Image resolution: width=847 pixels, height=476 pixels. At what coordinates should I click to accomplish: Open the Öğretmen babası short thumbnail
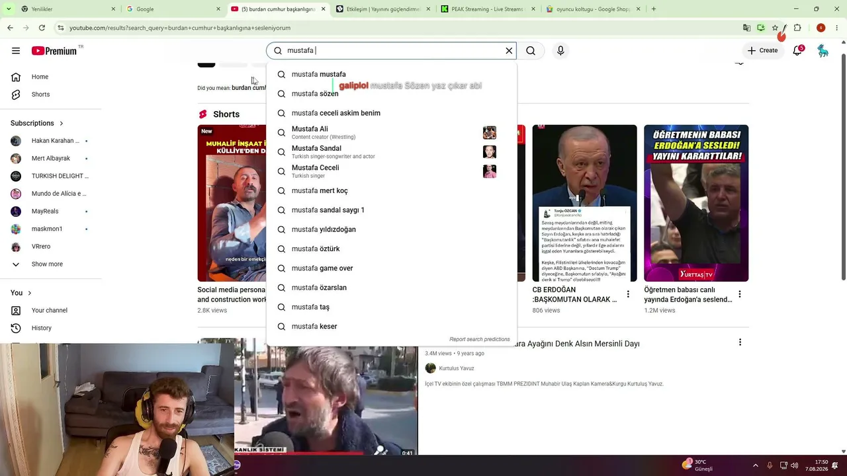pos(696,203)
